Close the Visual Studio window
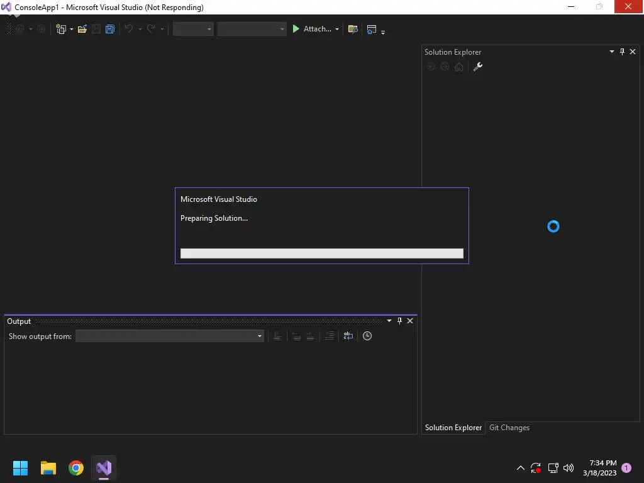The height and width of the screenshot is (483, 644). pos(628,6)
